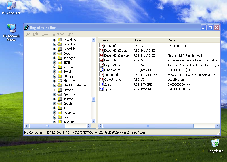Image resolution: width=227 pixels, height=162 pixels.
Task: Click the 0x00000004 (4) data value
Action: 179,84
